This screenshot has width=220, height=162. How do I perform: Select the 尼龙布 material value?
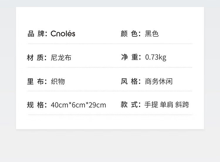click(61, 58)
